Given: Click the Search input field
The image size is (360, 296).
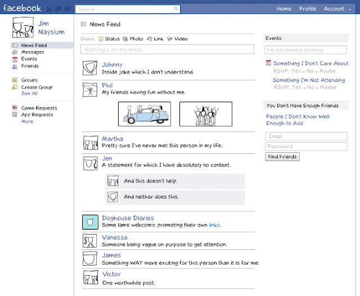Looking at the screenshot, I should [x=124, y=9].
